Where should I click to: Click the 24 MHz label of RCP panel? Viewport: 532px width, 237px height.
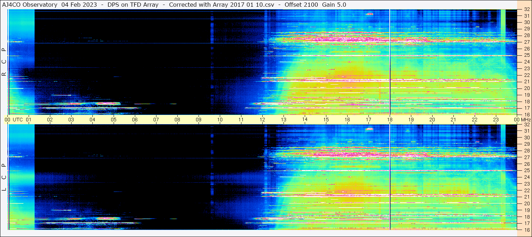(526, 62)
